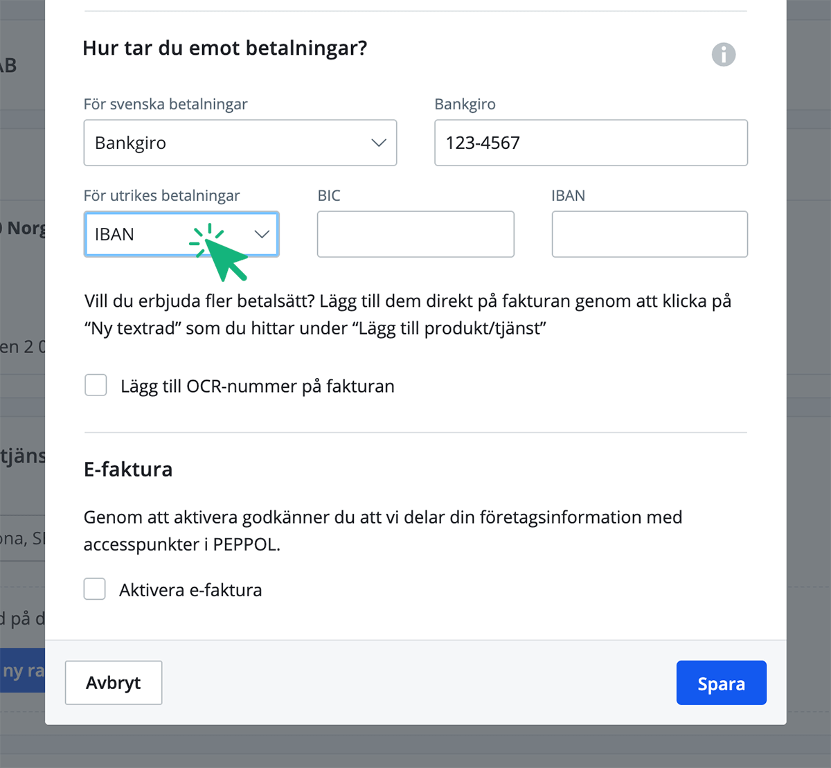Click the Bankgiro label above the number field
The width and height of the screenshot is (831, 768).
pyautogui.click(x=465, y=104)
